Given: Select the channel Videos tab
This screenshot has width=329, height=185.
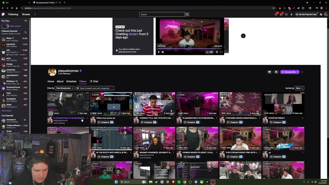Looking at the screenshot, I should pos(83,81).
